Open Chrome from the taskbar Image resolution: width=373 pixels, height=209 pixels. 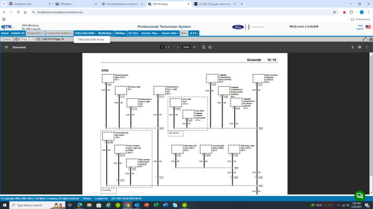(127, 205)
